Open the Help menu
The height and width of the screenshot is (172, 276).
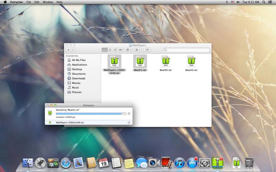59,2
